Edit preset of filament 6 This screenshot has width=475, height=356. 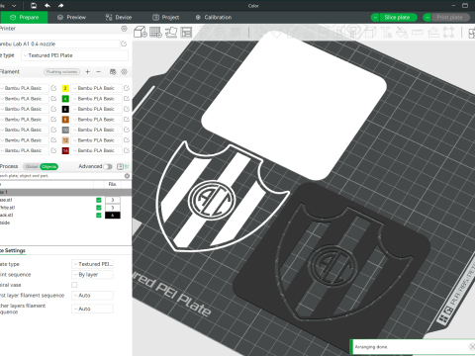click(x=127, y=109)
